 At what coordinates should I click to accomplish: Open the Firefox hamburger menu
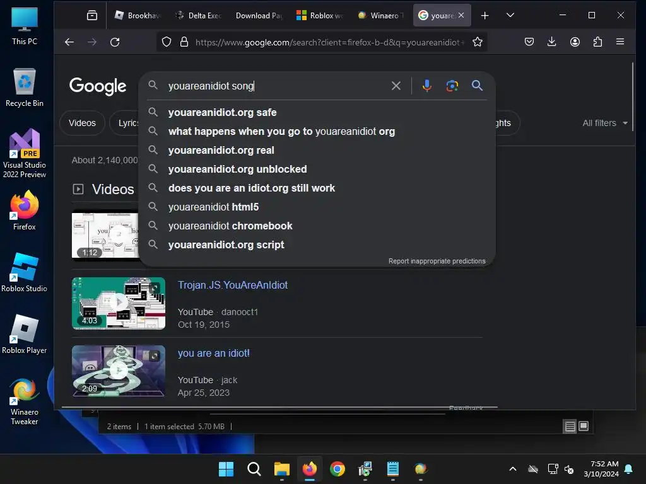point(620,42)
